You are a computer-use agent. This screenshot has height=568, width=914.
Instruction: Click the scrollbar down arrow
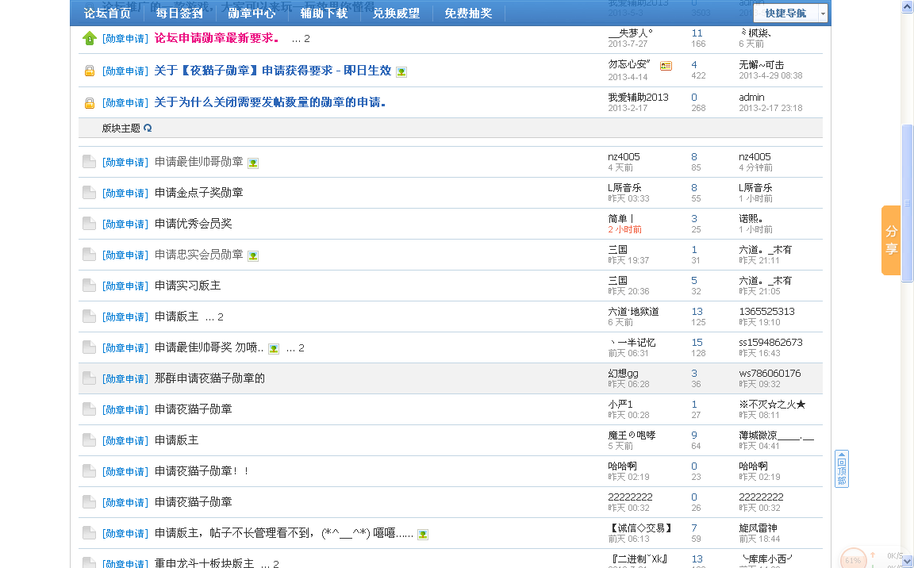coord(907,562)
